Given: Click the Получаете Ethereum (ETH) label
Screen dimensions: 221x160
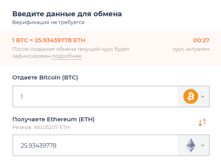Looking at the screenshot, I should tap(54, 119).
